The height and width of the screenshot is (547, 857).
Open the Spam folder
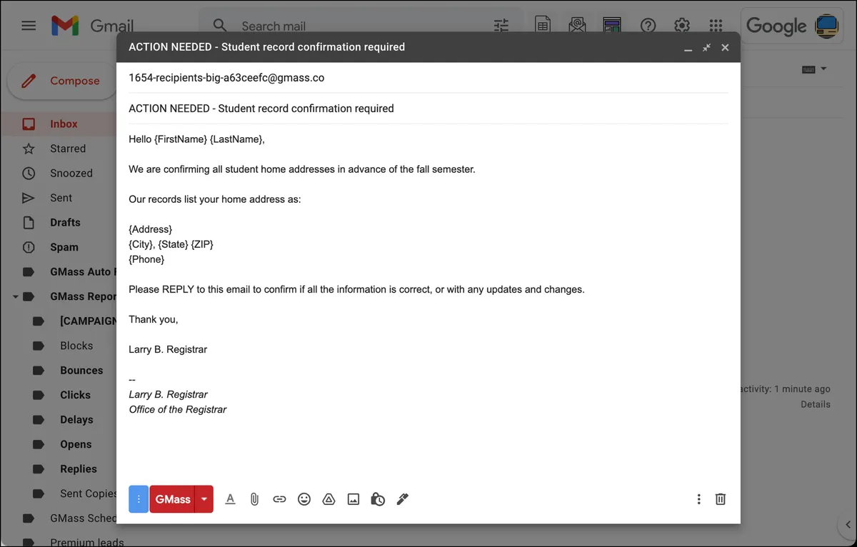[x=64, y=247]
